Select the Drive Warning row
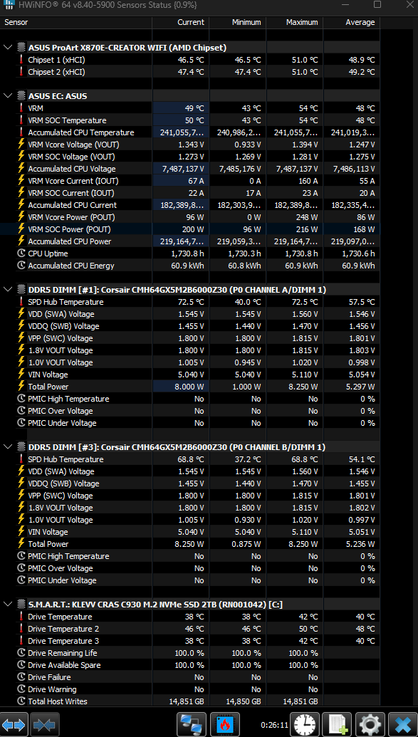Image resolution: width=418 pixels, height=737 pixels. point(190,689)
